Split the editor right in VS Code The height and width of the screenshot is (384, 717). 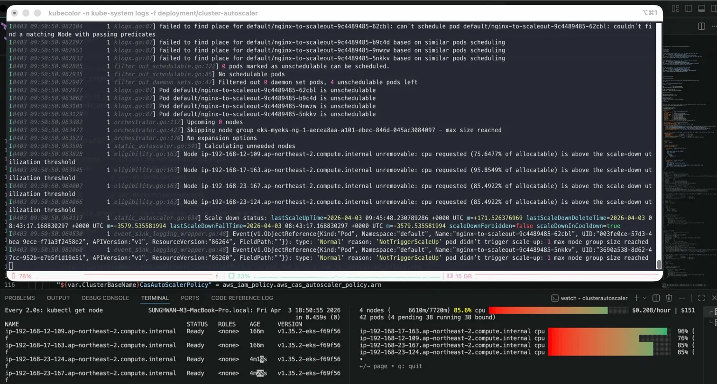pyautogui.click(x=701, y=26)
